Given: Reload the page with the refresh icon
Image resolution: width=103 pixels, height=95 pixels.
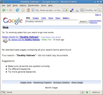Looking at the screenshot, I should click(18, 10).
